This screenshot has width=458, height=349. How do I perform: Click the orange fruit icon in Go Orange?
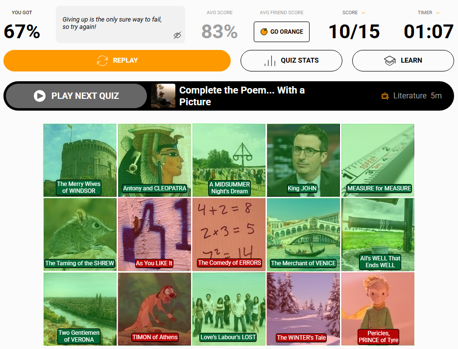coord(264,31)
